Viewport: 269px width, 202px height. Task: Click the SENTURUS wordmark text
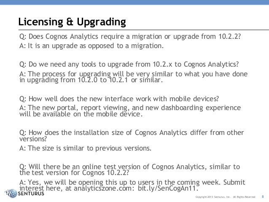point(31,194)
